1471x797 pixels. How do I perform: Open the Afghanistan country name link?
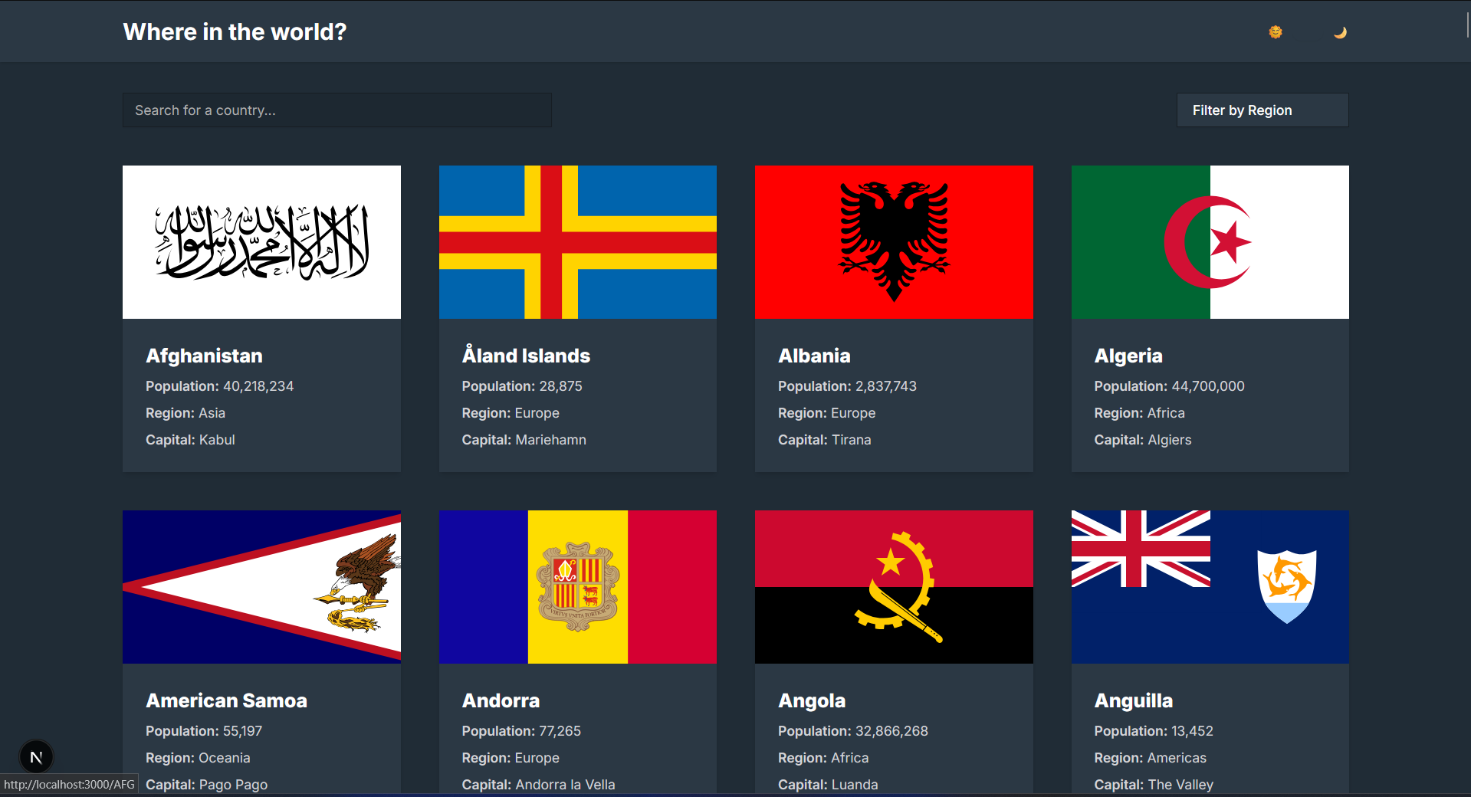(x=204, y=356)
